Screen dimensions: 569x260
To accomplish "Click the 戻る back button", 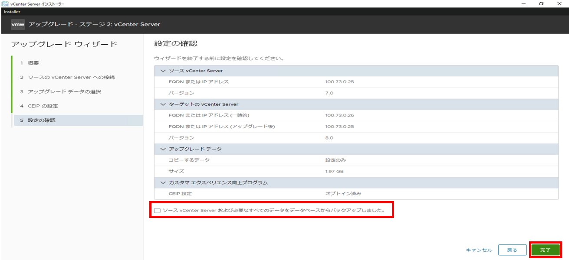I will pyautogui.click(x=512, y=250).
